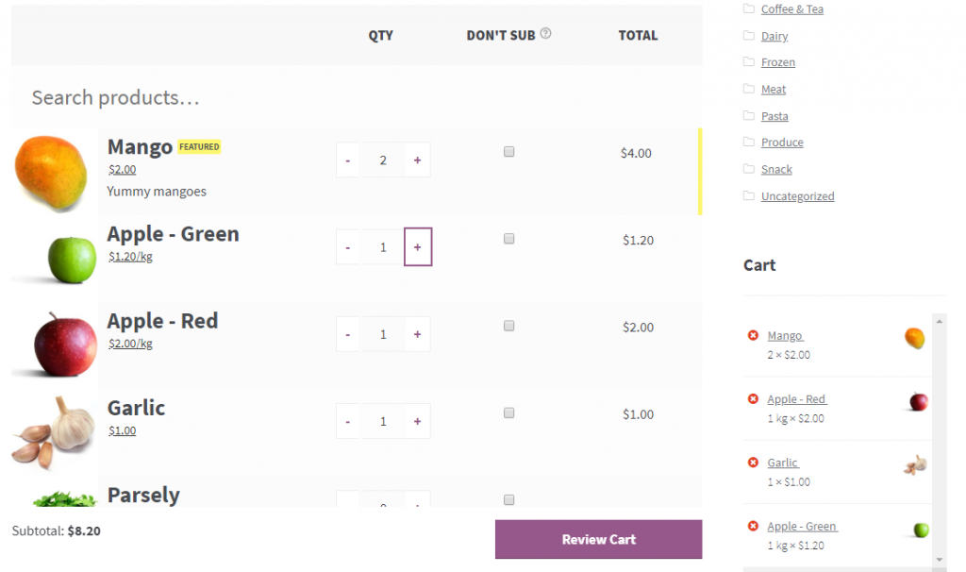The image size is (966, 572).
Task: Click the Parsely product title
Action: pos(143,496)
